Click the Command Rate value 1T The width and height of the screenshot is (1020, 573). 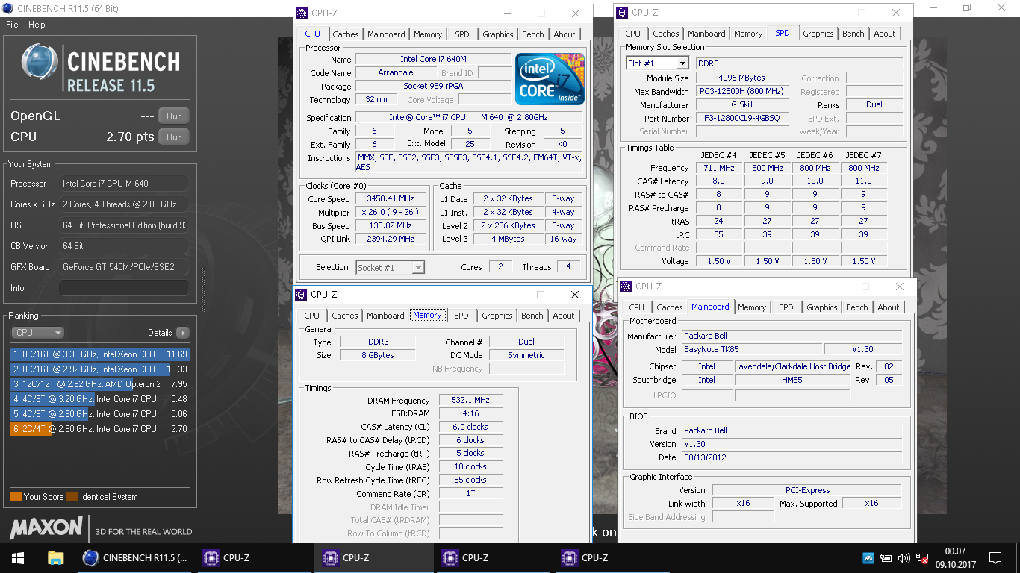[470, 493]
